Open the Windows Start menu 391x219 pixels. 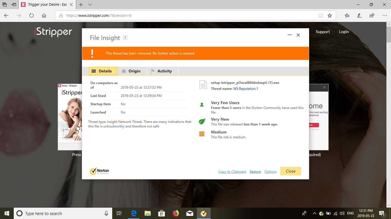7,213
